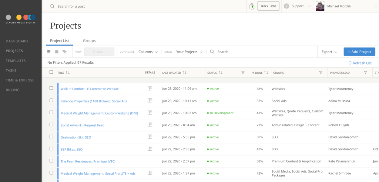Viewport: 379px width, 182px height.
Task: Go to Time & Expense in sidebar
Action: click(x=20, y=80)
